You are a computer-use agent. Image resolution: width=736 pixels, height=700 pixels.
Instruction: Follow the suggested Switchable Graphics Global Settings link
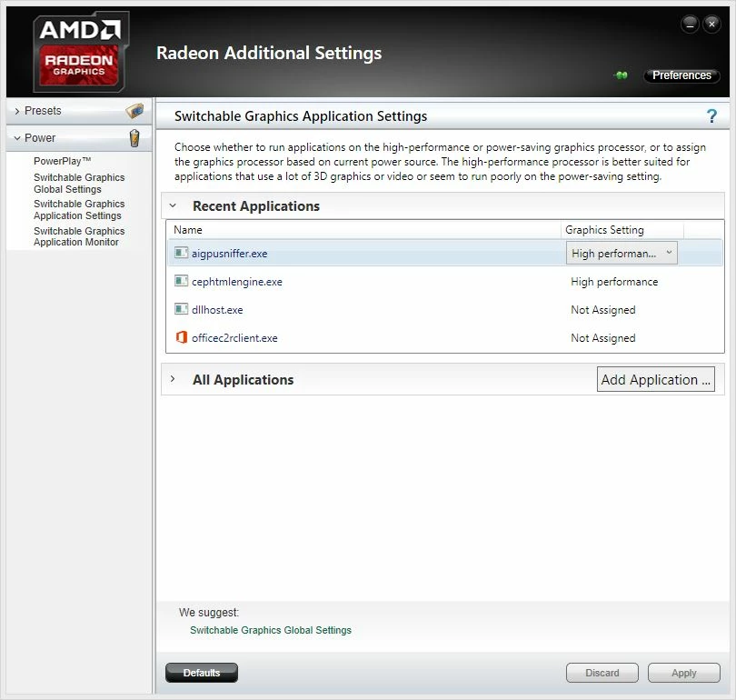(271, 630)
